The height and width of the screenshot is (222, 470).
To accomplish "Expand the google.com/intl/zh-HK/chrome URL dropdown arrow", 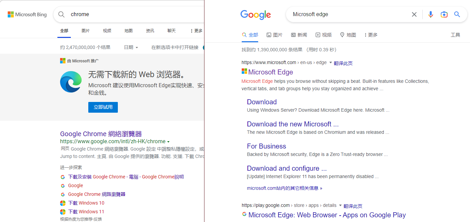I will [x=169, y=142].
